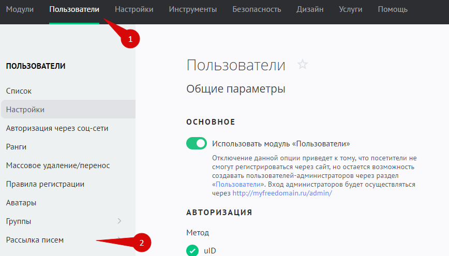This screenshot has height=256, width=449.
Task: Toggle the «Использовать модуль Пользователи» switch
Action: [197, 143]
